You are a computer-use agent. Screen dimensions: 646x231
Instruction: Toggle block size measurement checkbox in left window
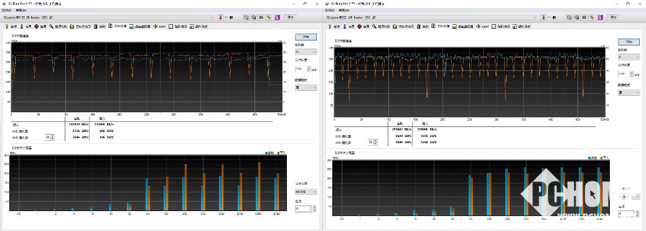tap(14, 148)
